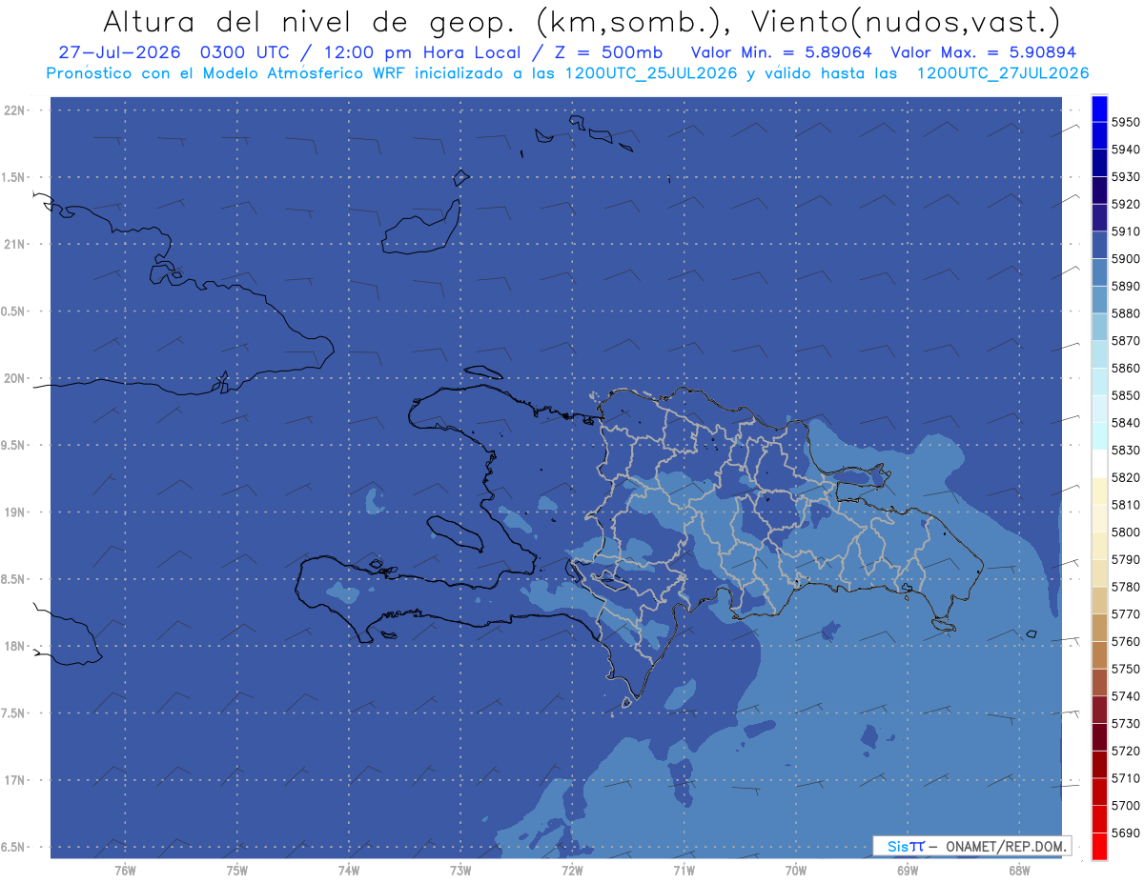
Task: Click the '5760' colorbar value
Action: tap(1126, 642)
